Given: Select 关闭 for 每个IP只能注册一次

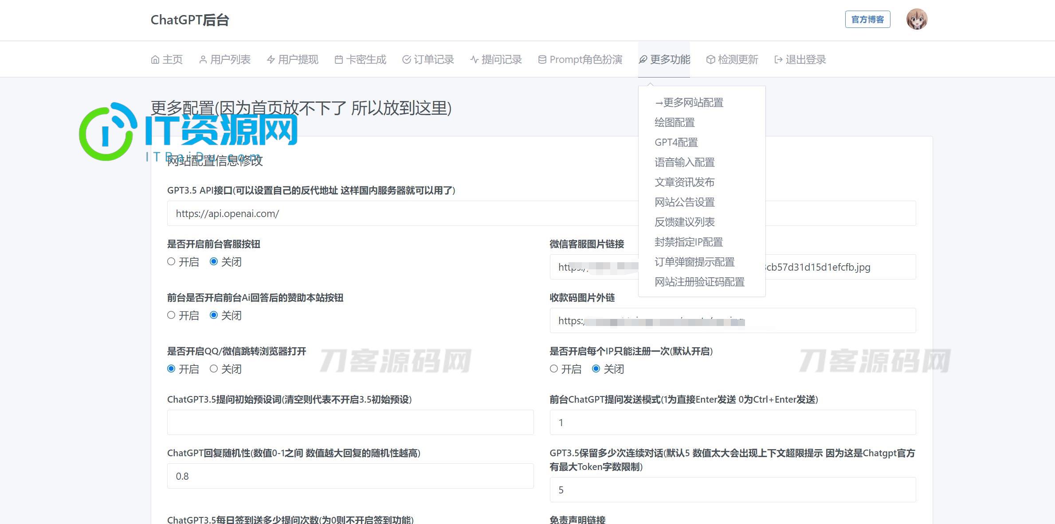Looking at the screenshot, I should (596, 369).
